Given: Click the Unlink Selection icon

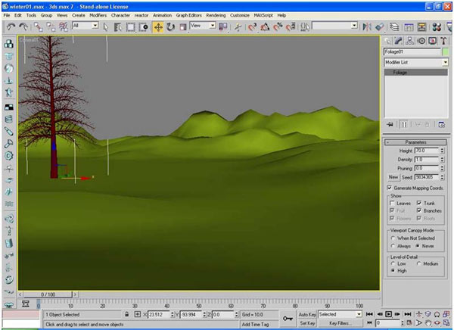Looking at the screenshot, I should [x=51, y=27].
